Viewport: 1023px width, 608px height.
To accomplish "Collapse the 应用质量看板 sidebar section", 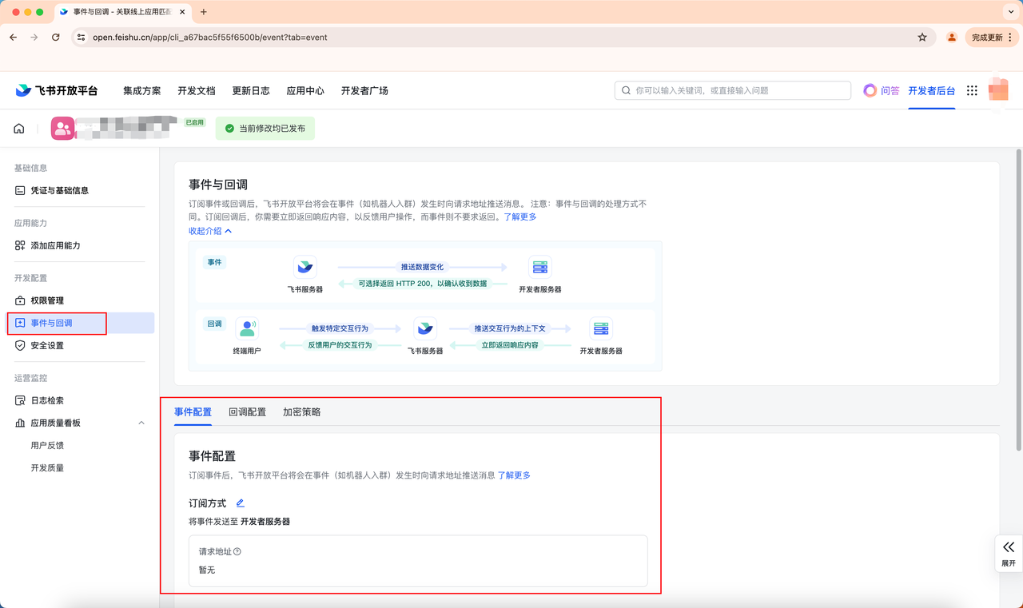I will (141, 423).
